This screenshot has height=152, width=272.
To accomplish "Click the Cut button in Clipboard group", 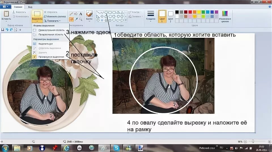I will coord(19,12).
